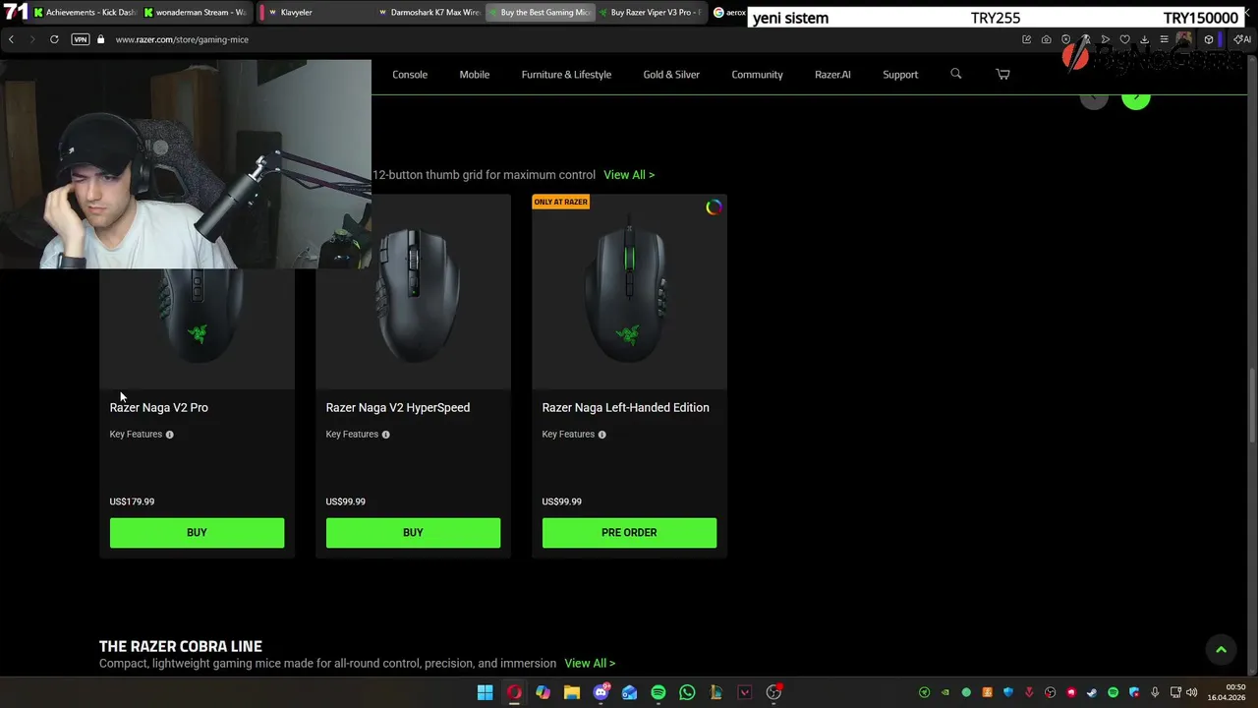
Task: Click the page vertical scrollbar thumb
Action: tap(1252, 406)
